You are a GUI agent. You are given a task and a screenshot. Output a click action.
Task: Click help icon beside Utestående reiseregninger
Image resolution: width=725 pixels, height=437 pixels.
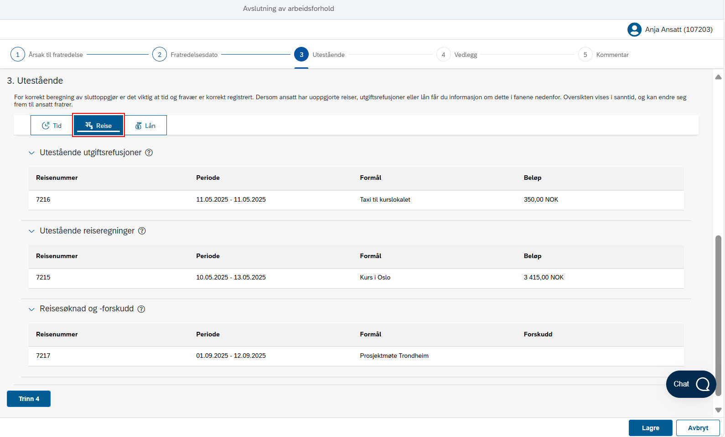tap(142, 231)
